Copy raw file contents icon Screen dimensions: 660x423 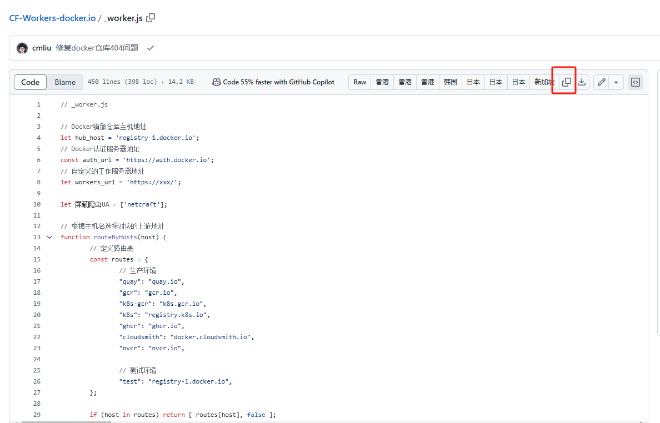[x=566, y=82]
